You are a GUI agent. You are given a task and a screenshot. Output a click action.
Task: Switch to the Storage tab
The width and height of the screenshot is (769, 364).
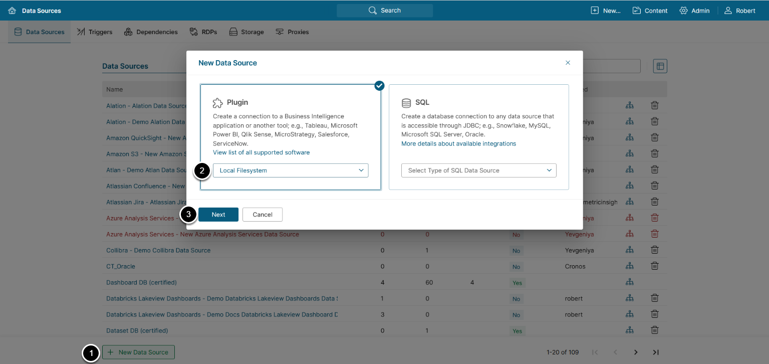[246, 32]
